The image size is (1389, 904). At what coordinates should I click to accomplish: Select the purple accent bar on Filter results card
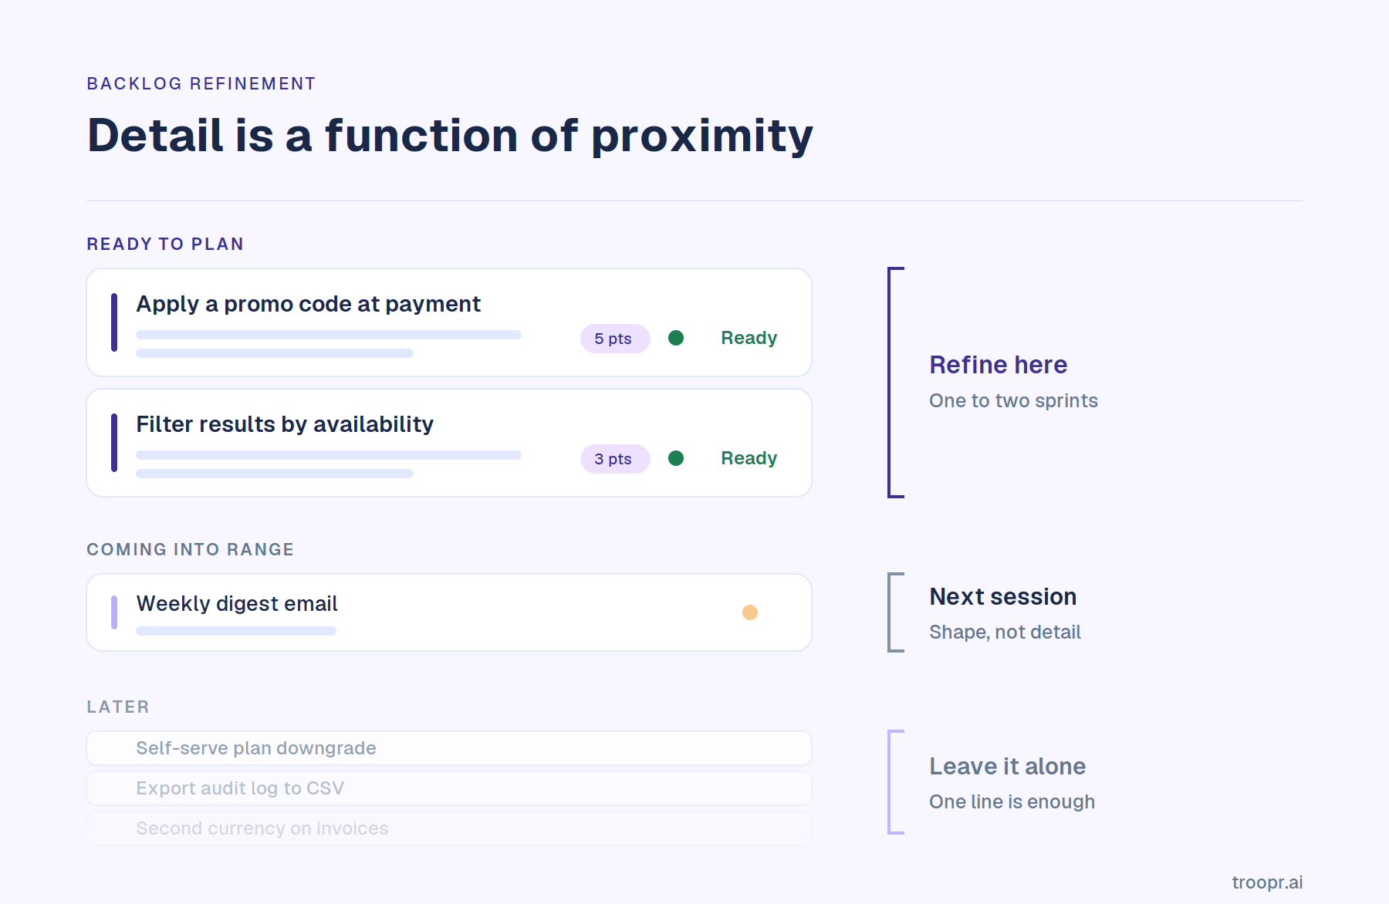114,443
